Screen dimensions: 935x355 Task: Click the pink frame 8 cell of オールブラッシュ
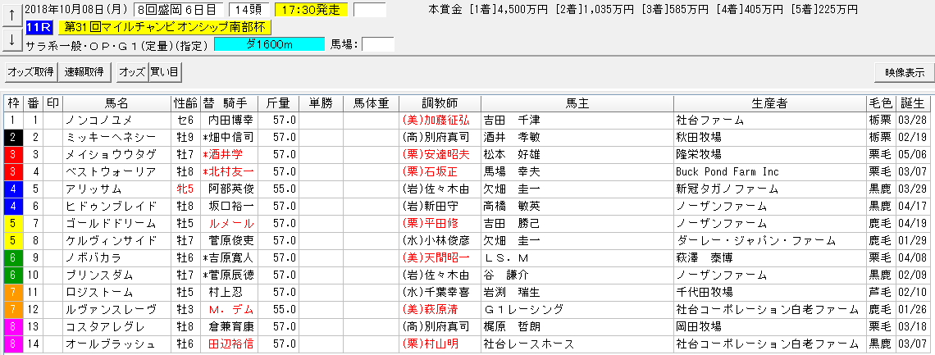(12, 343)
